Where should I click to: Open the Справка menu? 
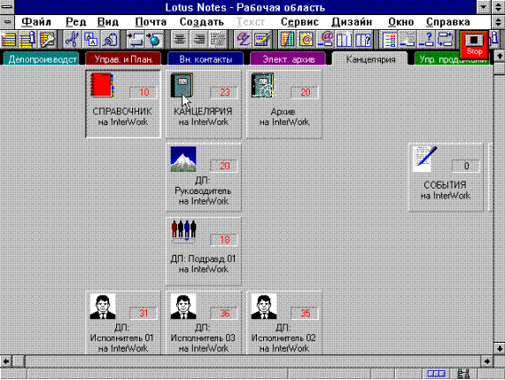pos(447,22)
